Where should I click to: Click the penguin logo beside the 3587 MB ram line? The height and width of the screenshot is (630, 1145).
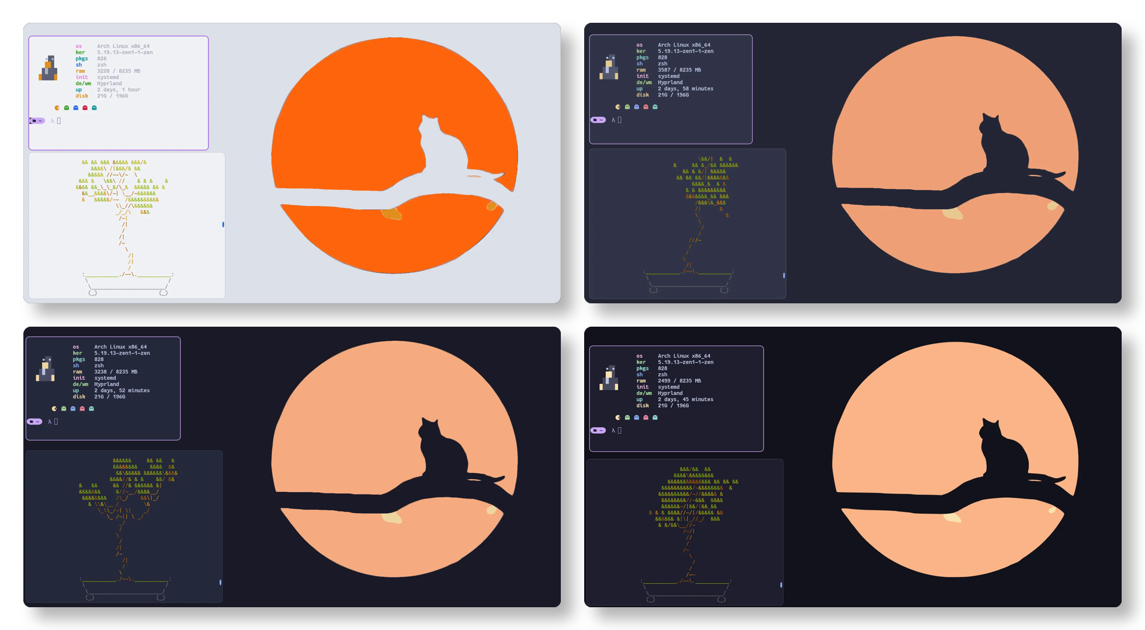tap(609, 68)
